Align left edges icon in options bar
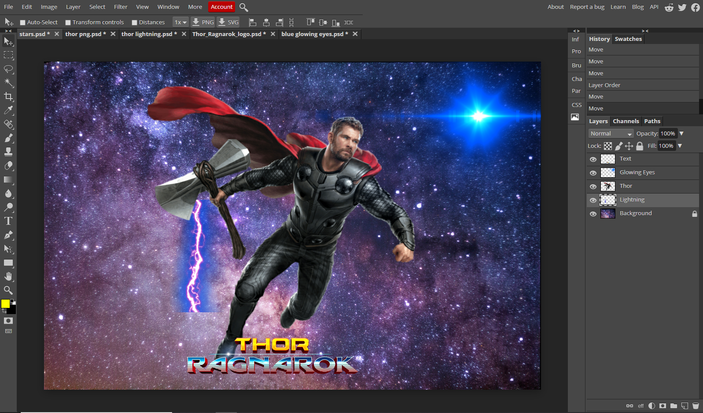This screenshot has width=703, height=413. (253, 22)
